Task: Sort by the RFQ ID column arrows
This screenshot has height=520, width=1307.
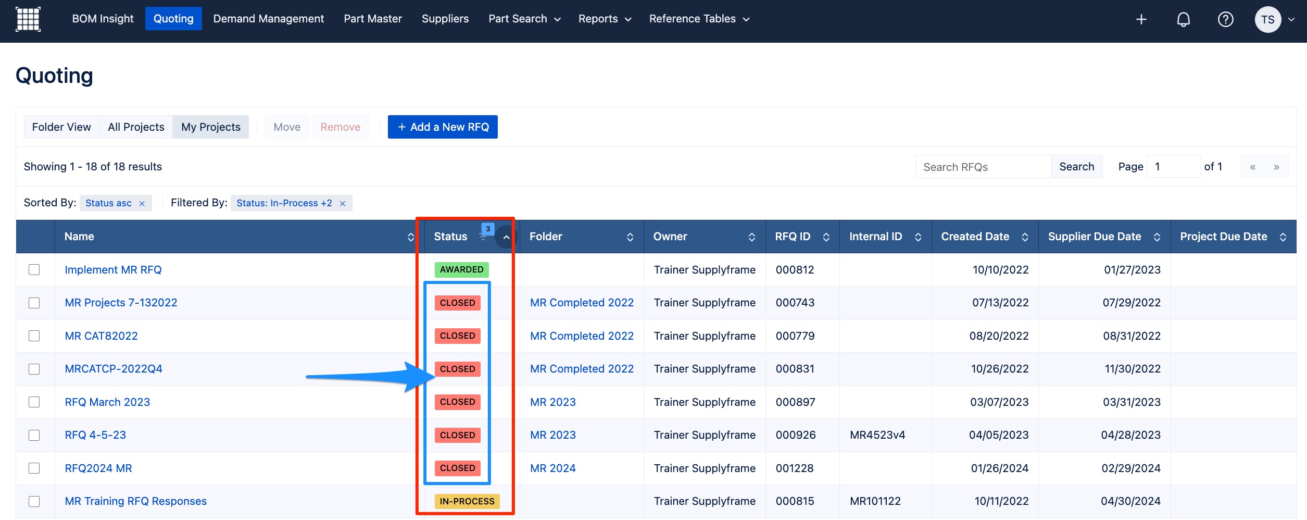Action: tap(826, 237)
